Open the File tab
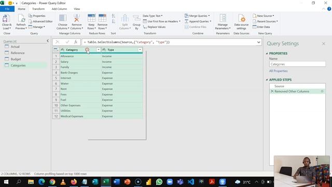The height and width of the screenshot is (187, 332). click(7, 9)
